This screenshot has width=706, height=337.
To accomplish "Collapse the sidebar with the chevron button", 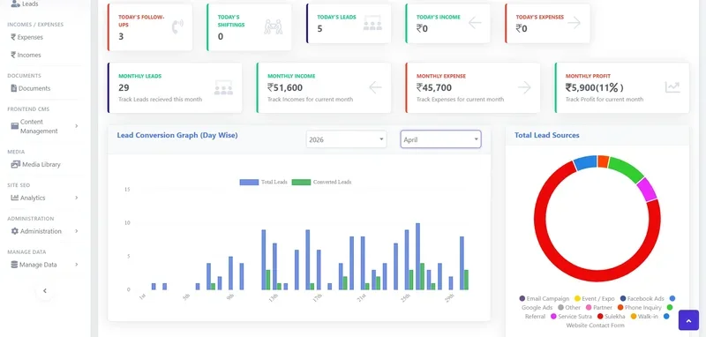I will pyautogui.click(x=45, y=290).
